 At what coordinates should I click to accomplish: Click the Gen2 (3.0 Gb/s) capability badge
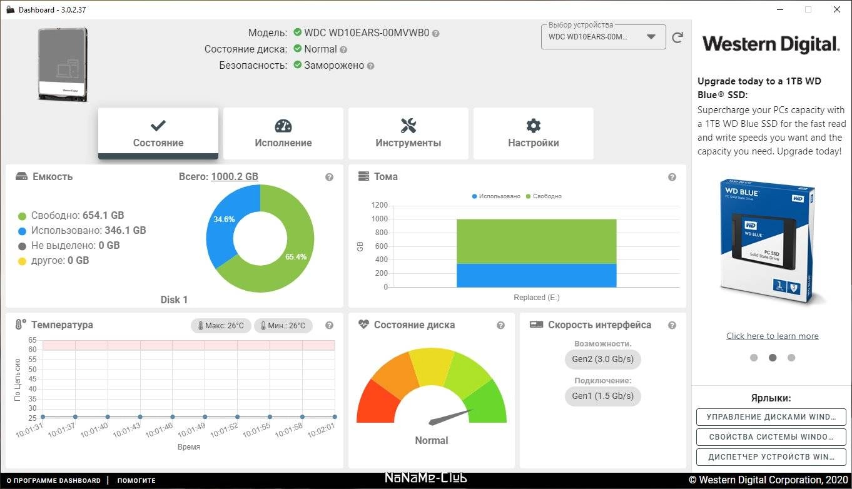[603, 360]
